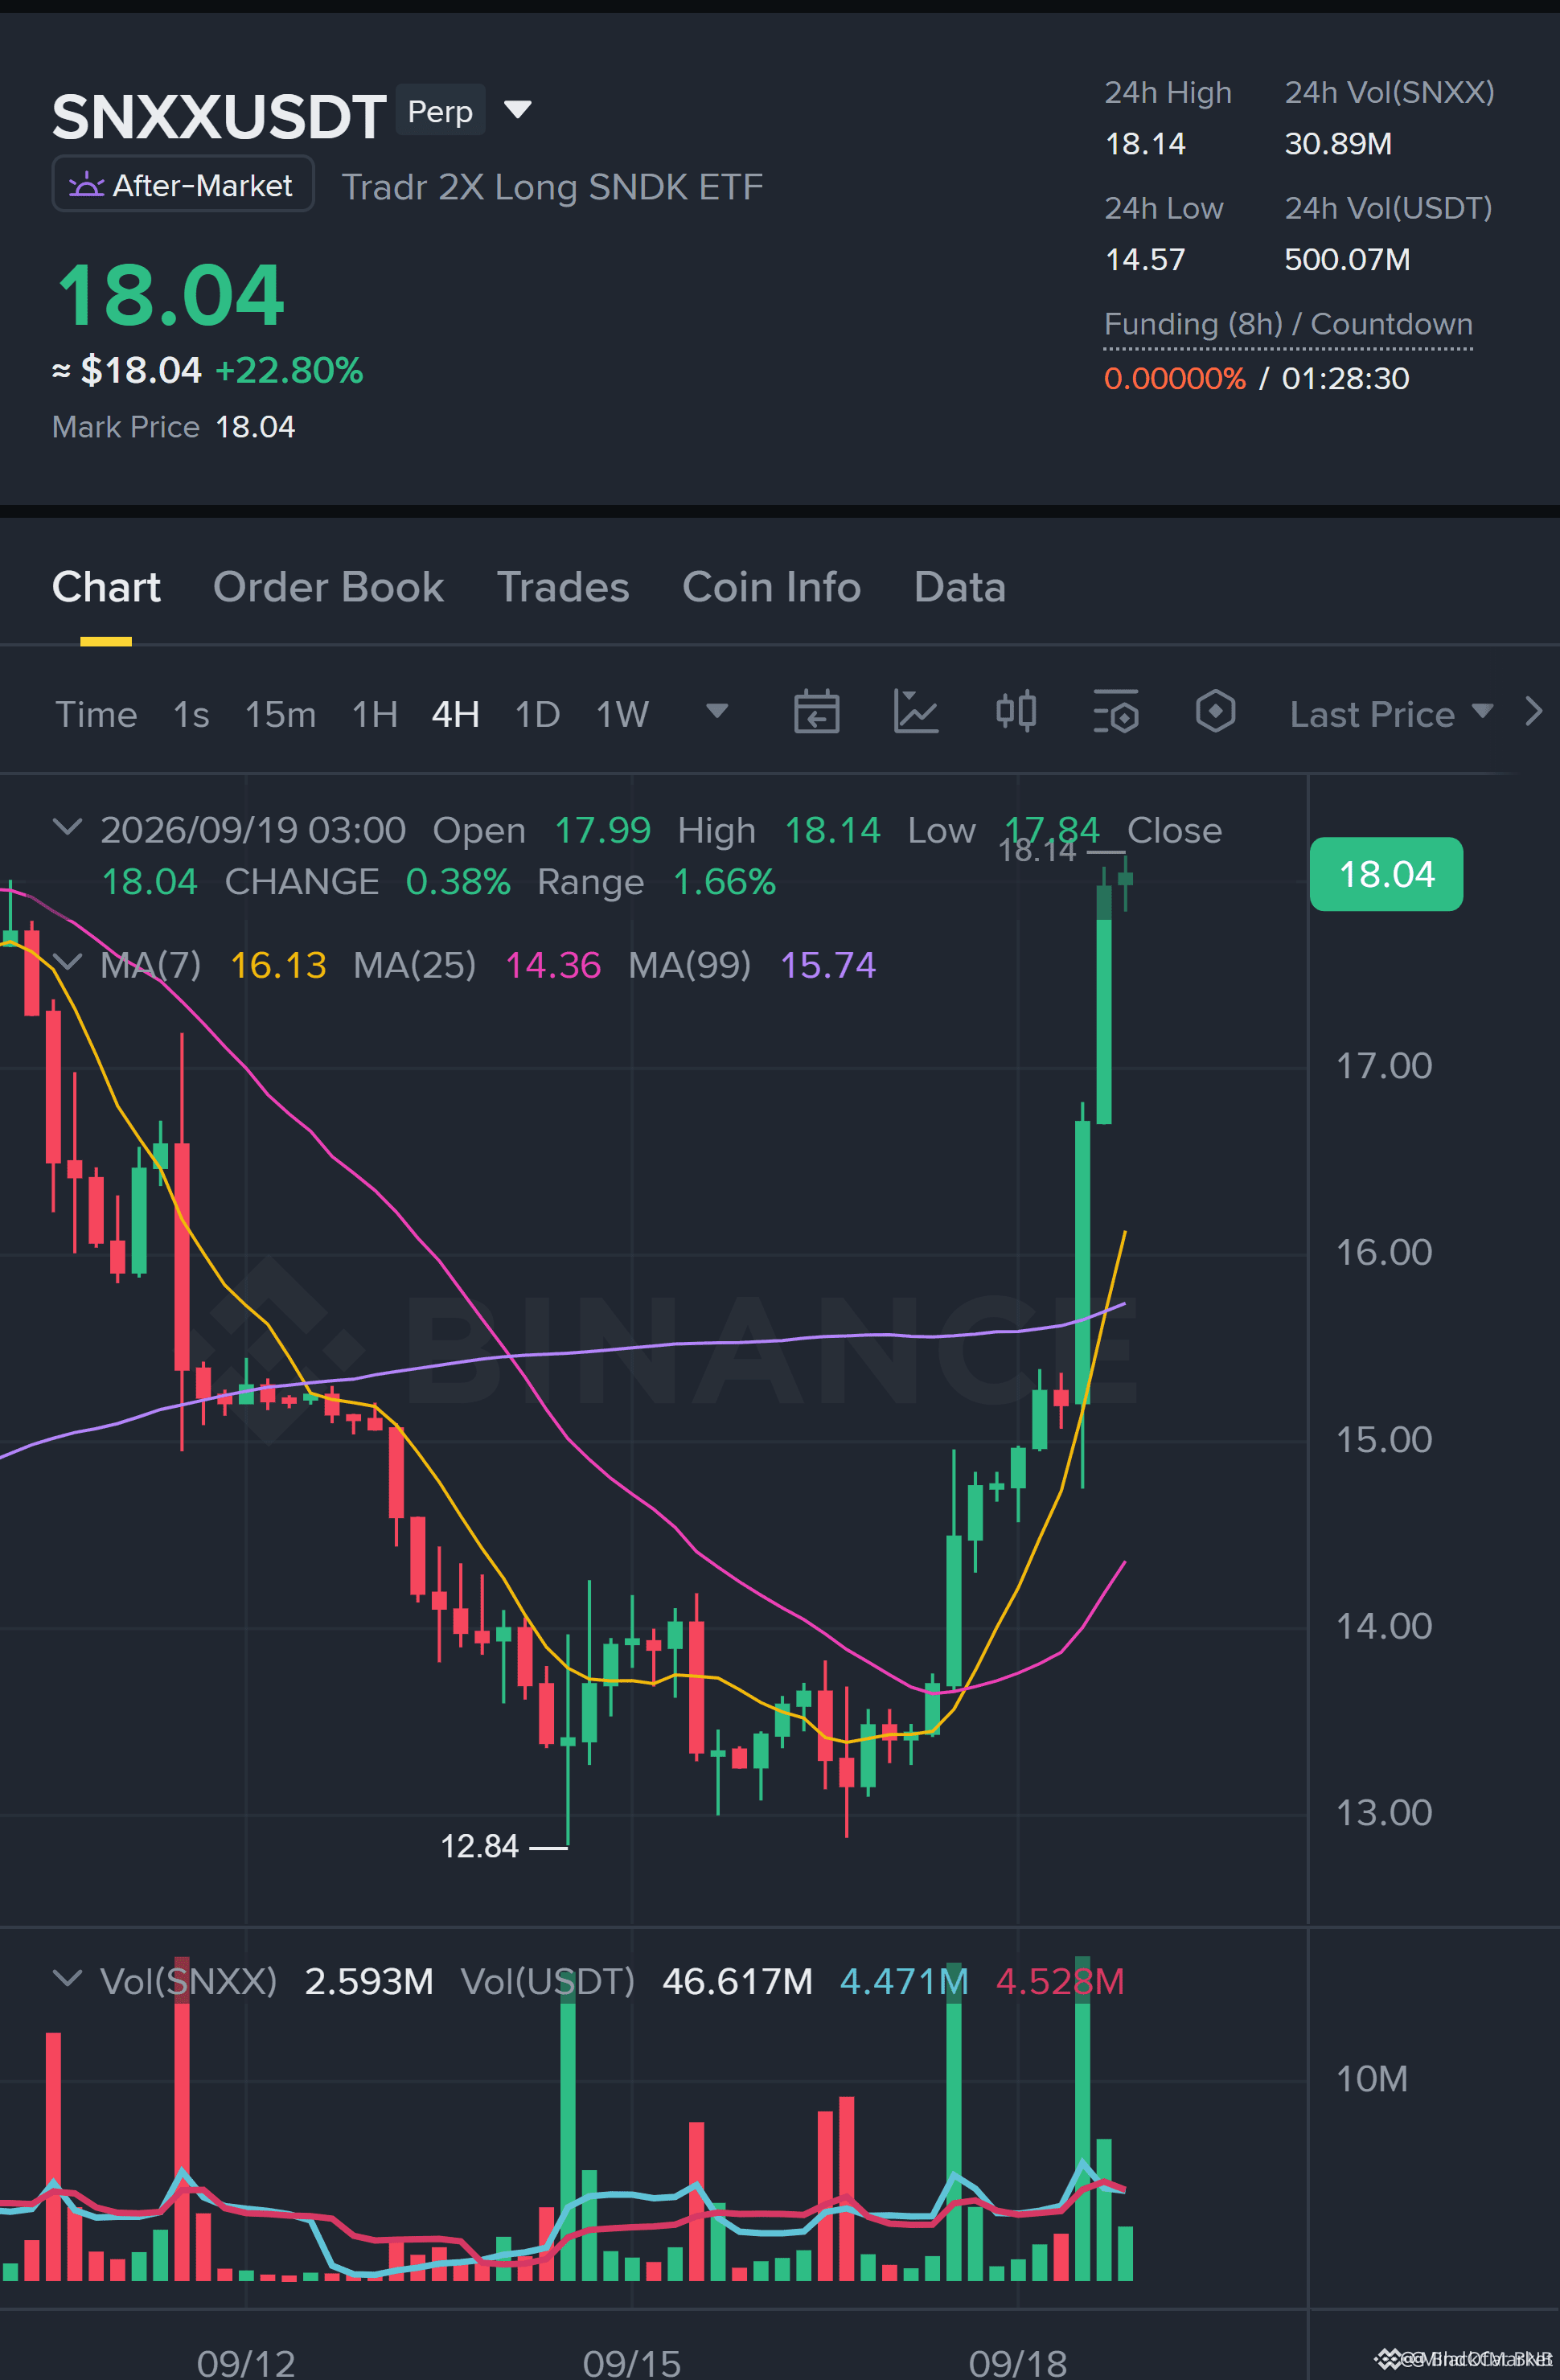The image size is (1560, 2380).
Task: Open the SNXXUSDT pair selector dropdown
Action: pos(517,109)
